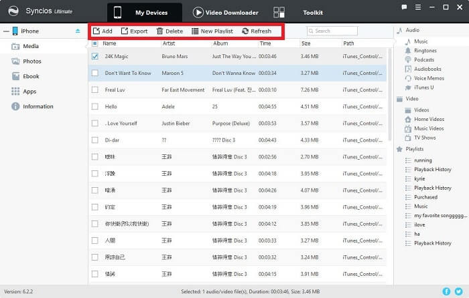
Task: Select the Purpose (Deluxe) album cell
Action: click(x=231, y=123)
